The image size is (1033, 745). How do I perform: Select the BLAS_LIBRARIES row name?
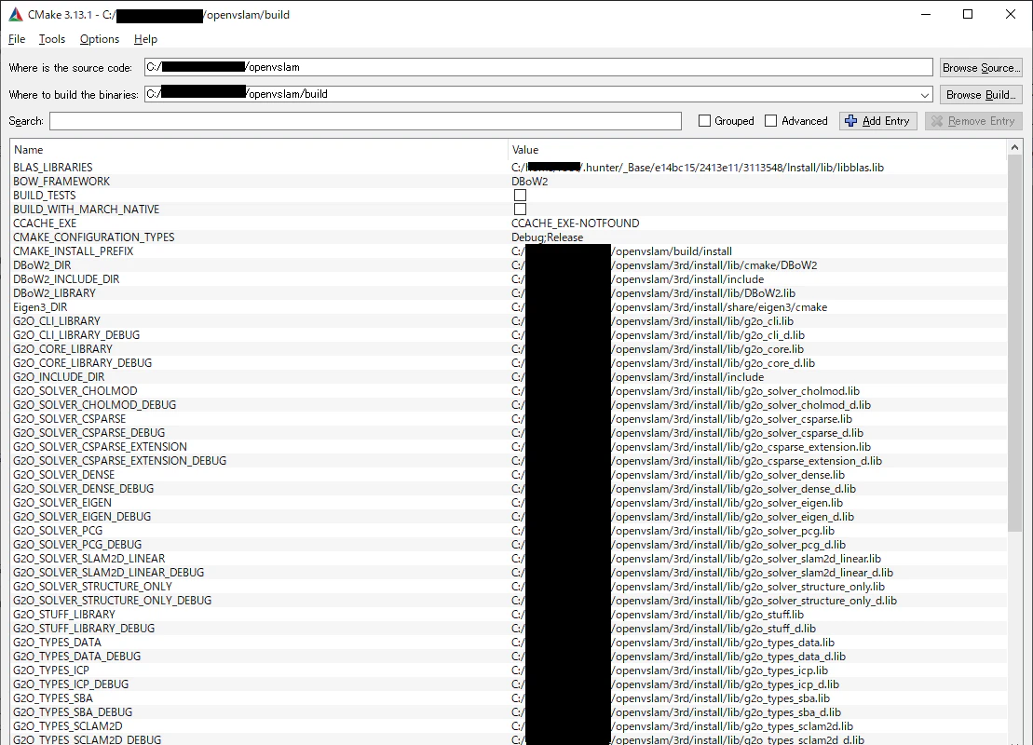(x=53, y=168)
